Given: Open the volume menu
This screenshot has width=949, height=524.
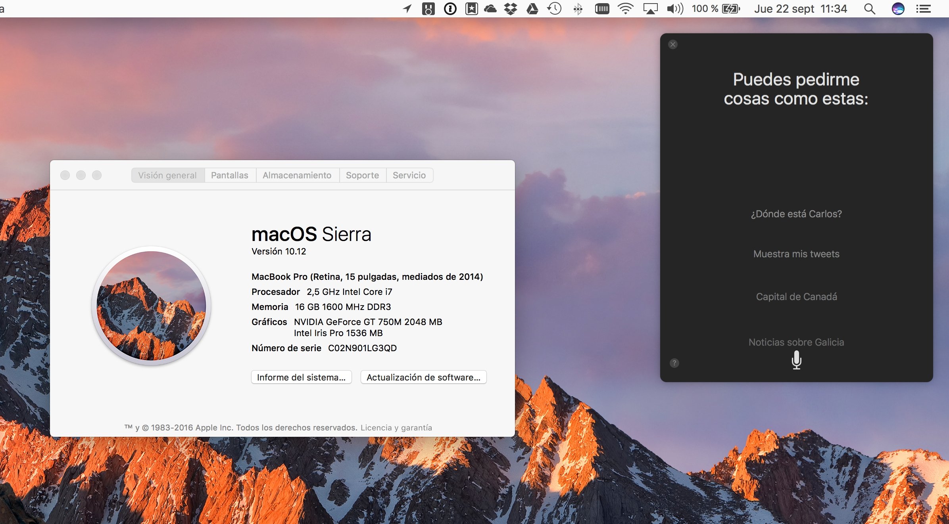Looking at the screenshot, I should [x=675, y=9].
